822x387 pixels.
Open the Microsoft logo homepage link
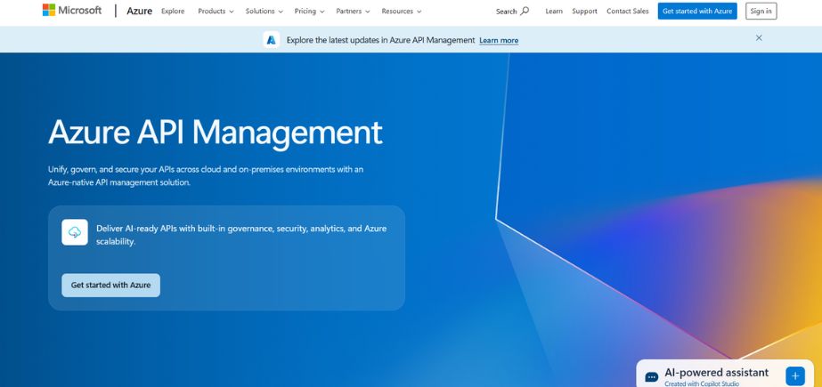[72, 10]
